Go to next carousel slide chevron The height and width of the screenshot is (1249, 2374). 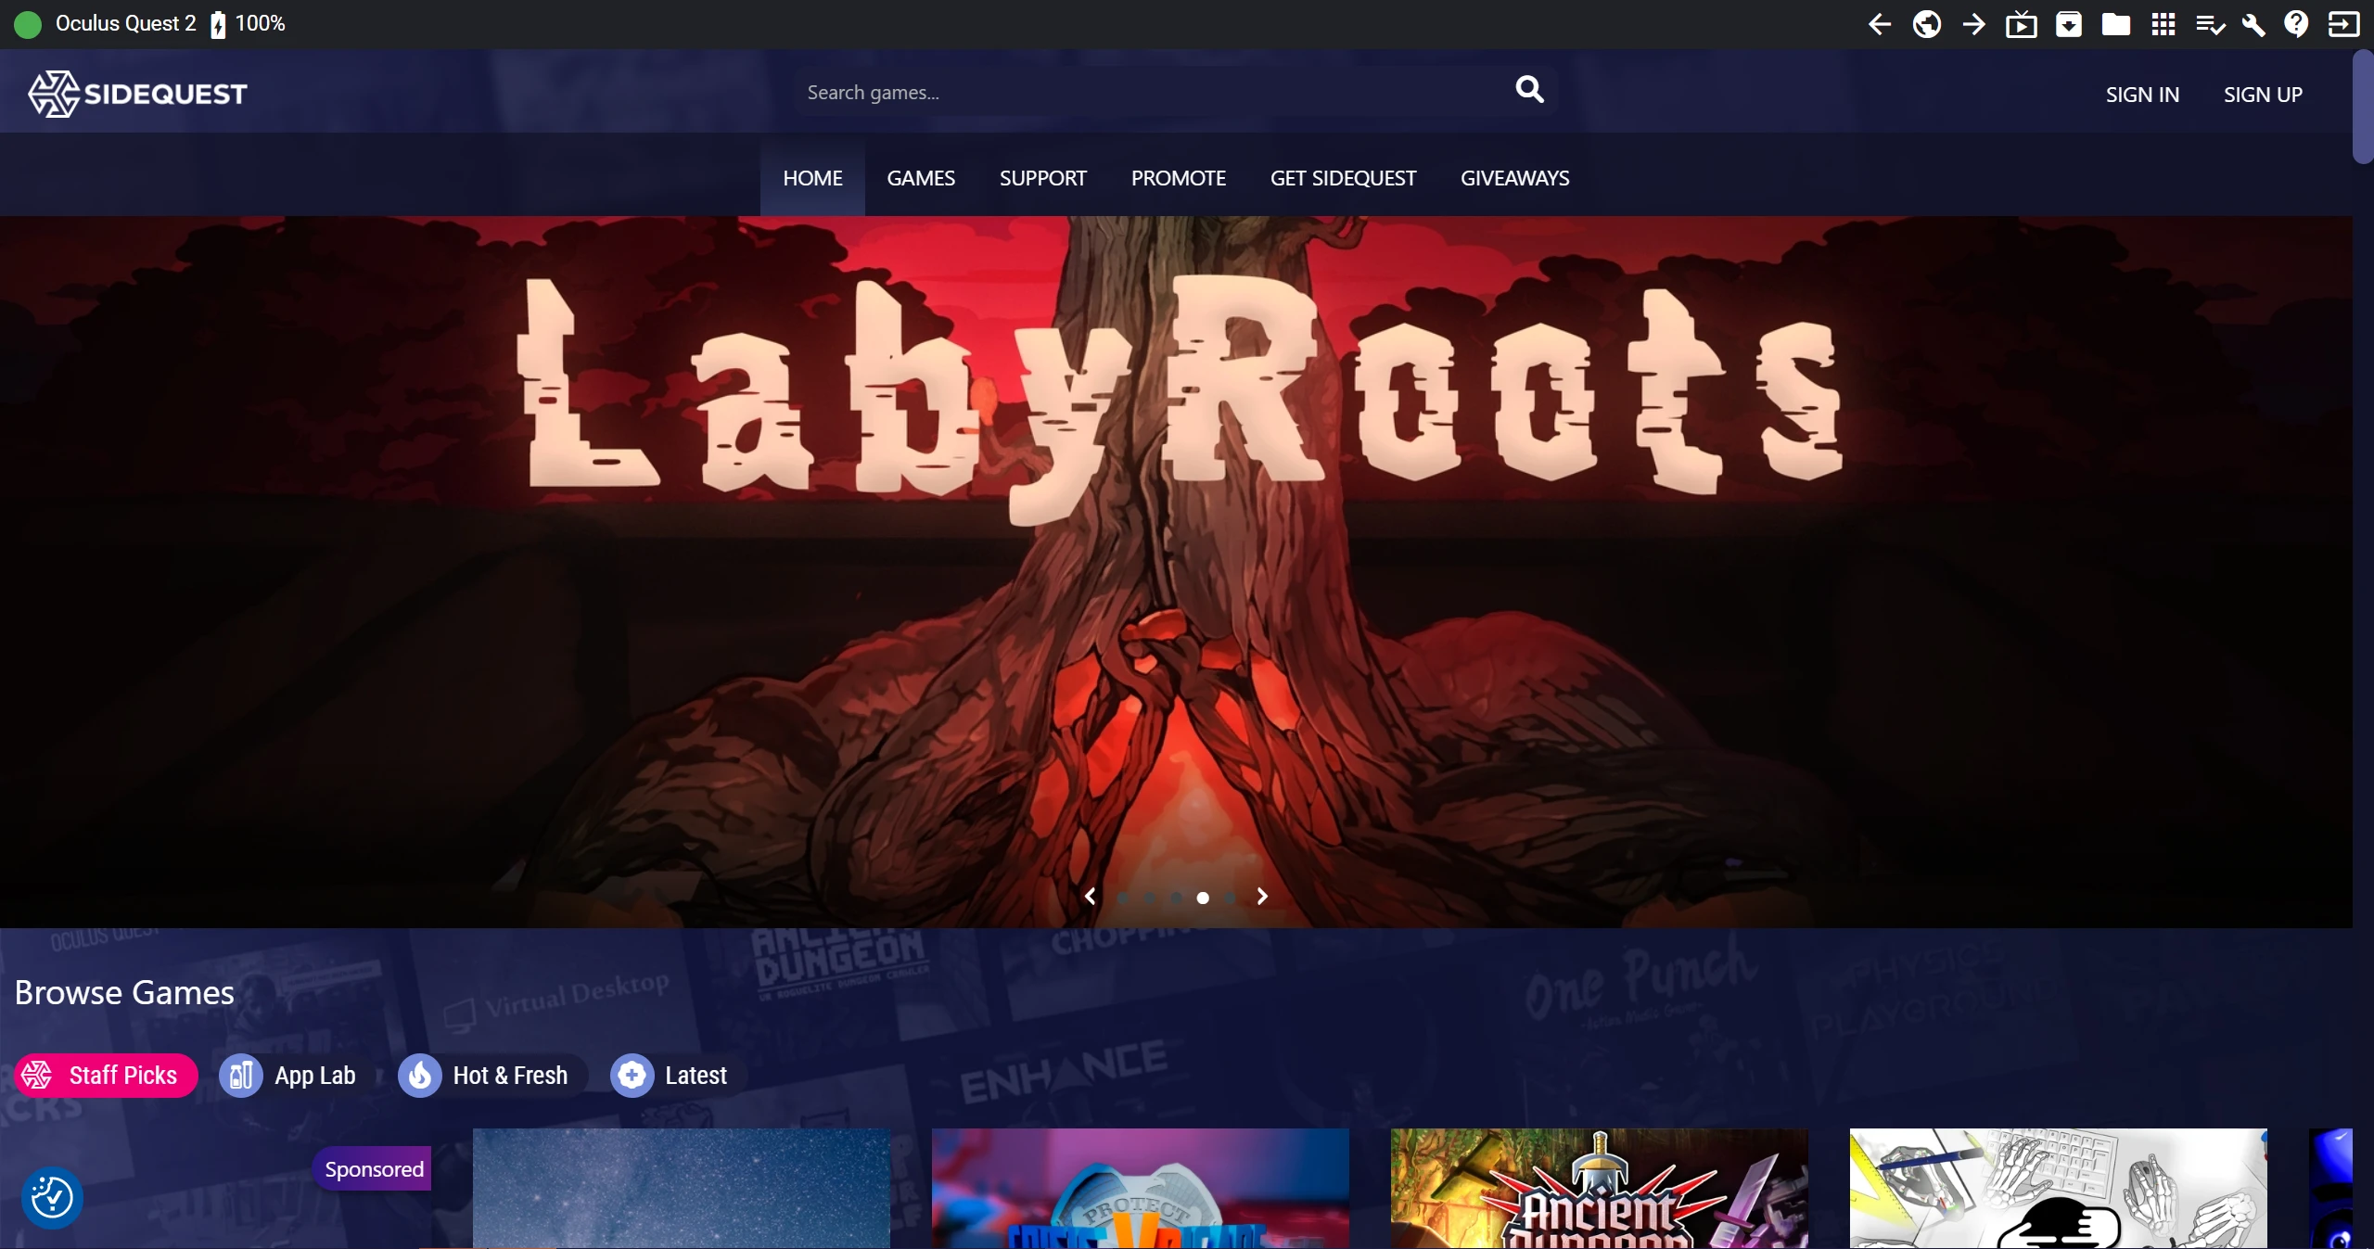pos(1262,897)
